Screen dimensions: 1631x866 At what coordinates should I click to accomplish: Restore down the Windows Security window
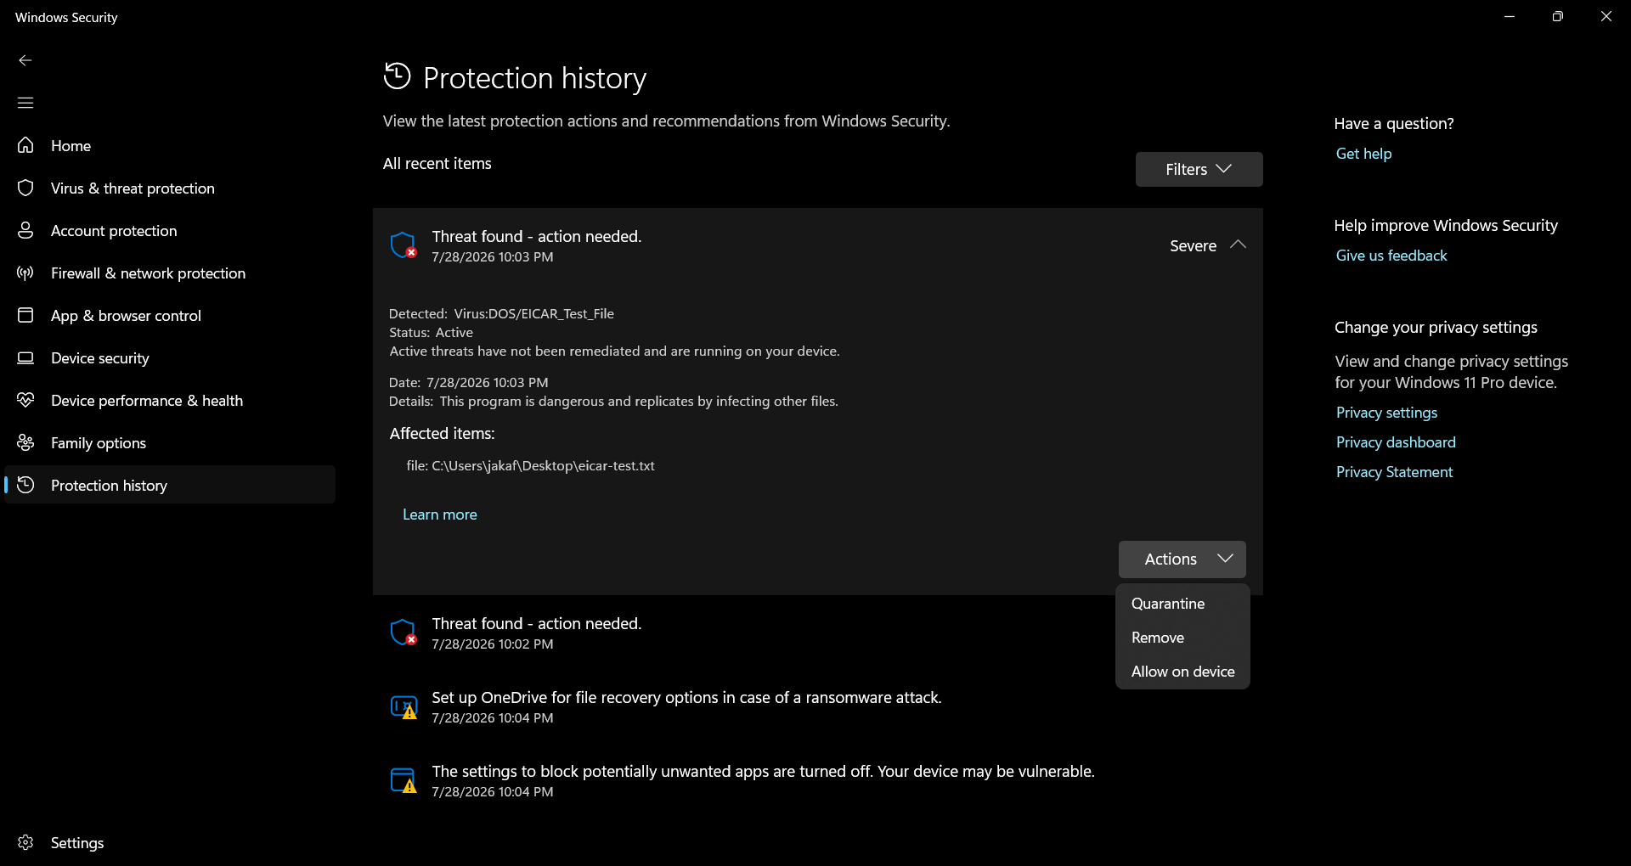pyautogui.click(x=1557, y=17)
